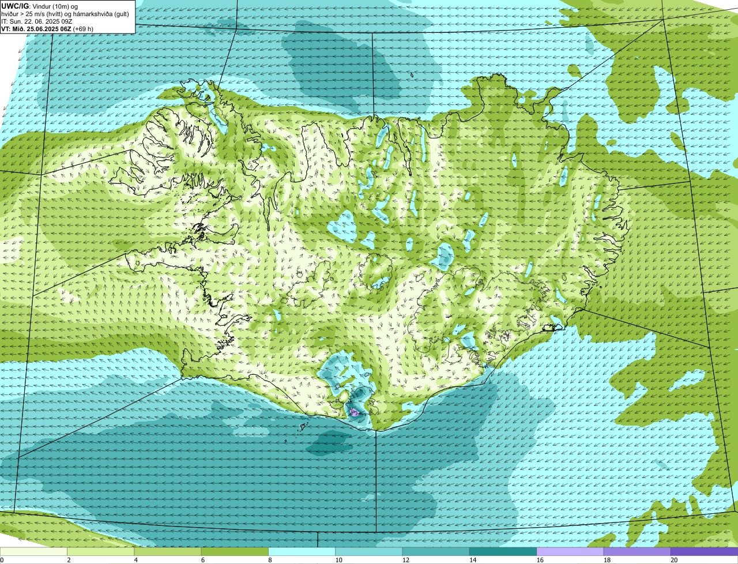Click the 12–14 m/s teal legend swatch
The width and height of the screenshot is (738, 564).
pyautogui.click(x=436, y=551)
